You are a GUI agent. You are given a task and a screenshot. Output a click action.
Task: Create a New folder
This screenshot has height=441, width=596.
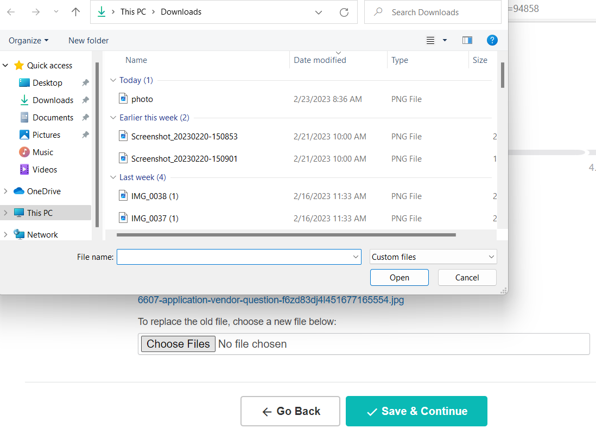[x=88, y=41]
